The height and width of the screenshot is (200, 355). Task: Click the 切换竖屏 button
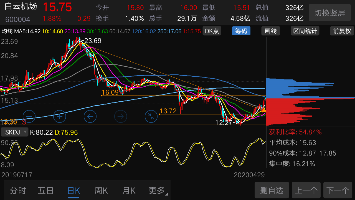pyautogui.click(x=330, y=13)
